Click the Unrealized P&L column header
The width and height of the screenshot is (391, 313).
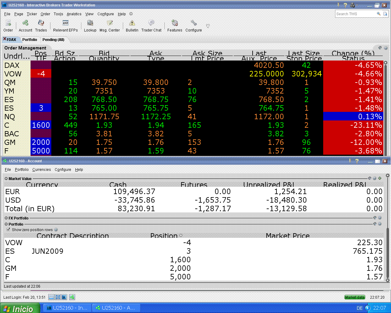269,184
